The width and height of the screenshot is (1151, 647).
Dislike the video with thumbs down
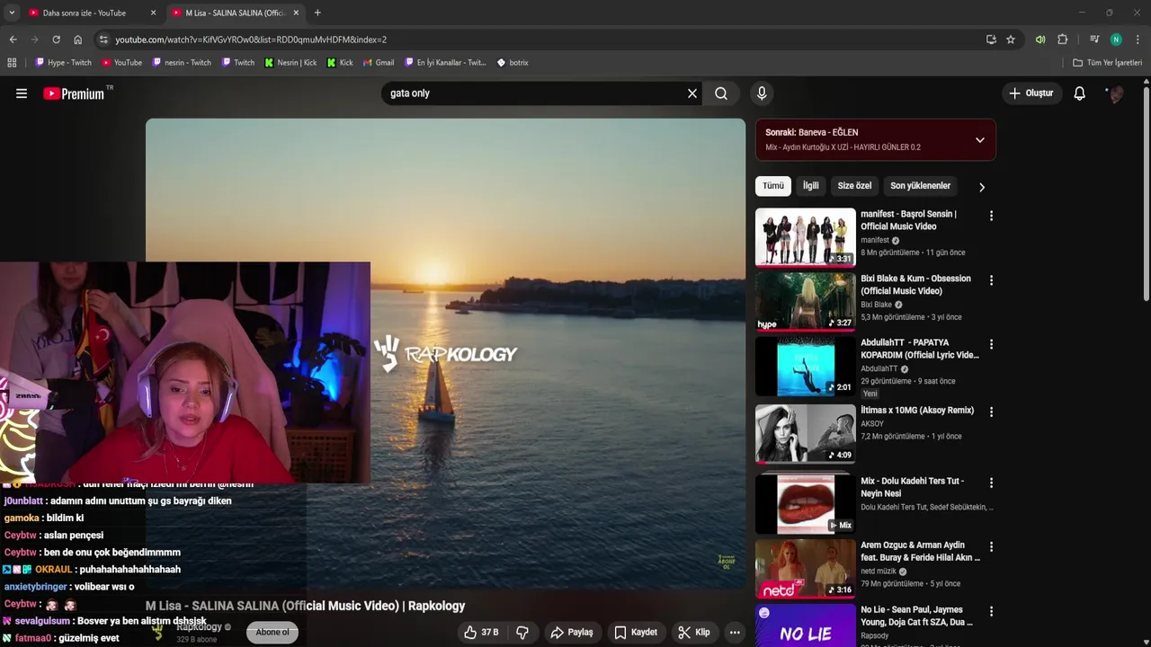[522, 633]
